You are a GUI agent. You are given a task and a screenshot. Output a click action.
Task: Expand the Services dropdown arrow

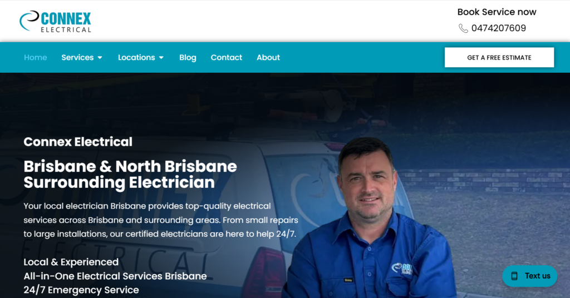tap(100, 58)
